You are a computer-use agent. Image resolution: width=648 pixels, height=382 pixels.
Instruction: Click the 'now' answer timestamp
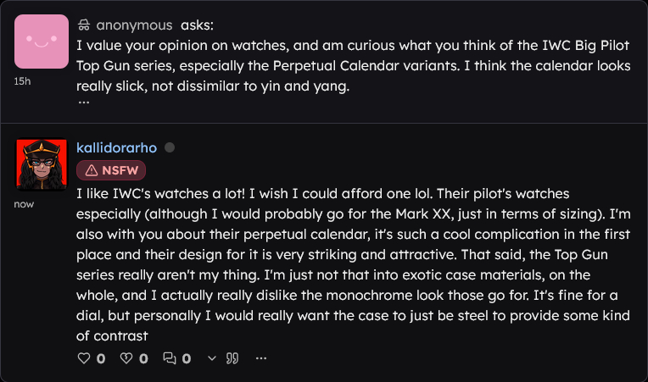(x=25, y=204)
